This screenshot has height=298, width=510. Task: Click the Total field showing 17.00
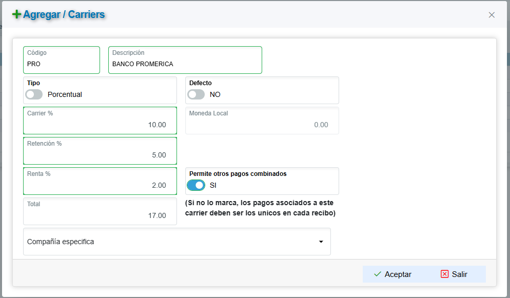point(100,211)
